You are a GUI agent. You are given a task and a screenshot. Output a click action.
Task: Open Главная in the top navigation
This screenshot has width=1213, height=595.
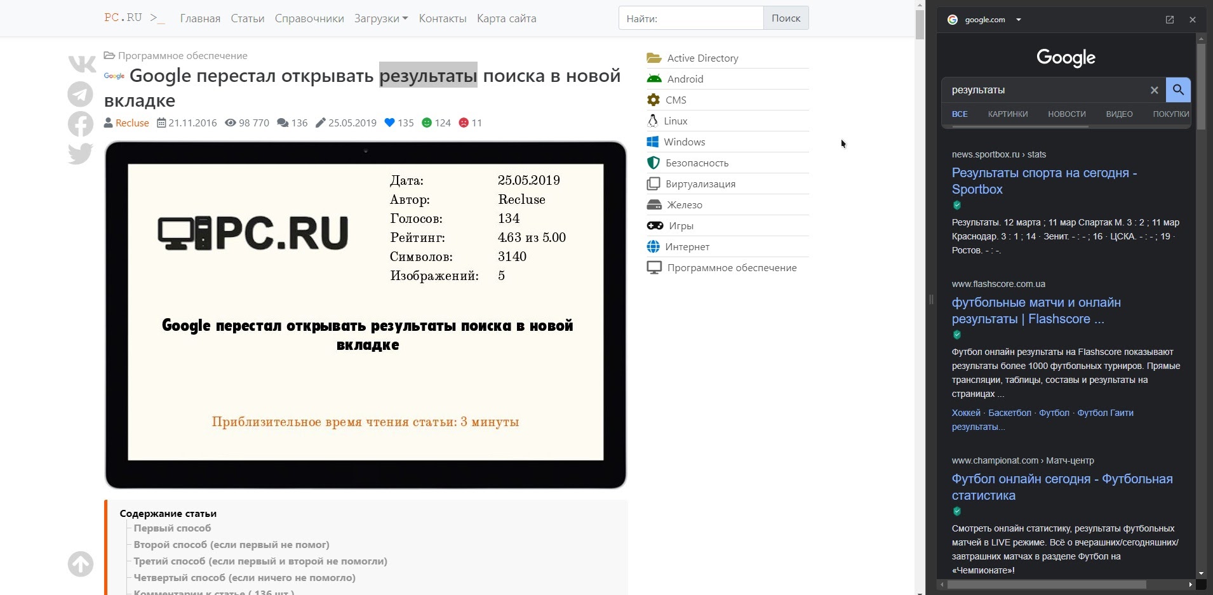[200, 18]
